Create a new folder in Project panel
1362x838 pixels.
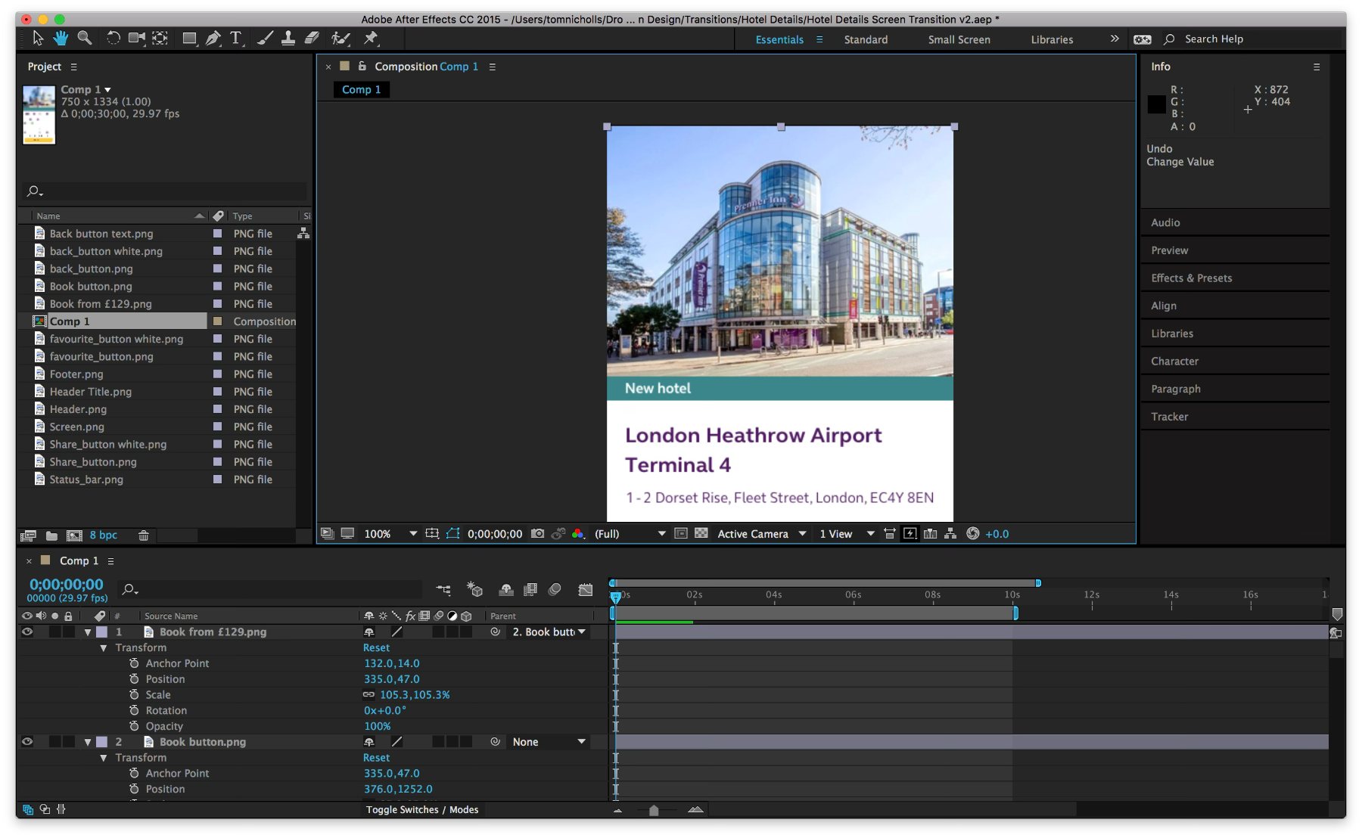point(51,535)
